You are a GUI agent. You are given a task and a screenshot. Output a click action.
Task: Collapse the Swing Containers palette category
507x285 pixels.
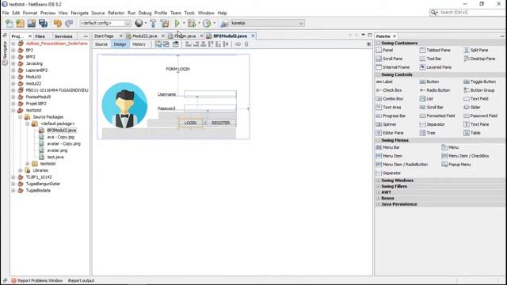coord(379,43)
